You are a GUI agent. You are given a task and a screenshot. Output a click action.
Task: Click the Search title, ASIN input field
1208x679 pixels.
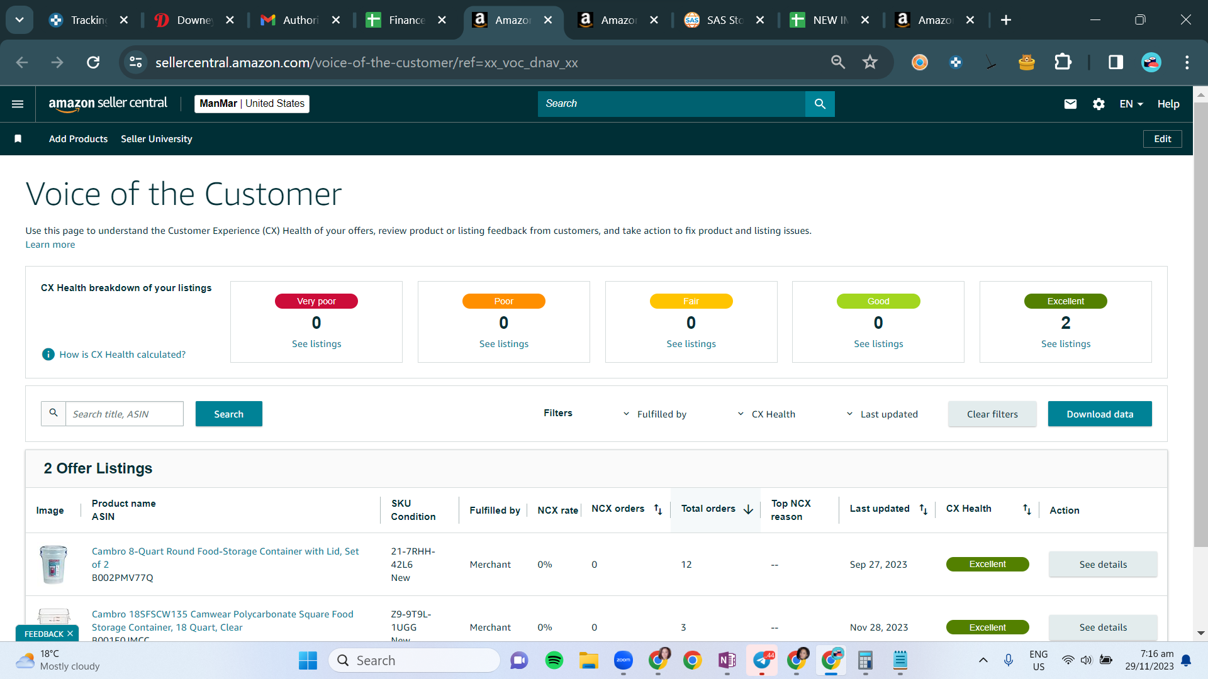tap(125, 414)
